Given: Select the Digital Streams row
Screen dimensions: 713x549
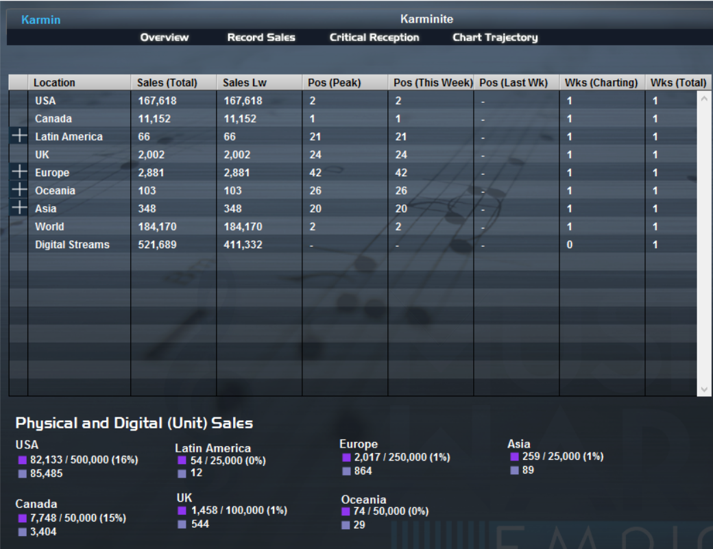Looking at the screenshot, I should 353,245.
